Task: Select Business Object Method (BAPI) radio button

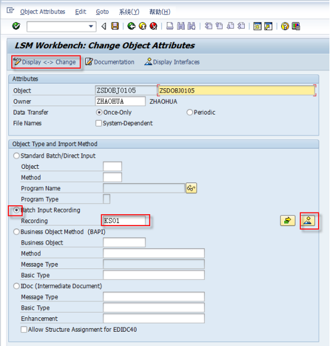Action: point(16,232)
